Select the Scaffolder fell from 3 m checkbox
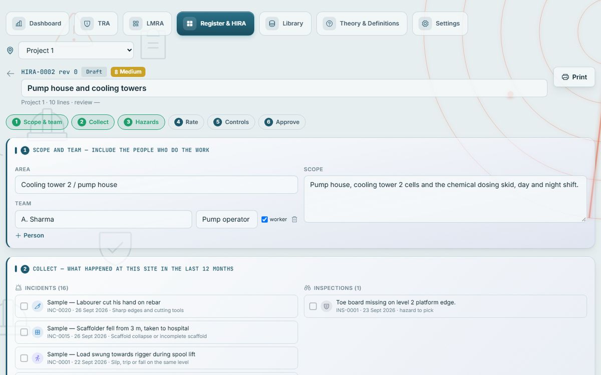Image resolution: width=601 pixels, height=375 pixels. (24, 332)
